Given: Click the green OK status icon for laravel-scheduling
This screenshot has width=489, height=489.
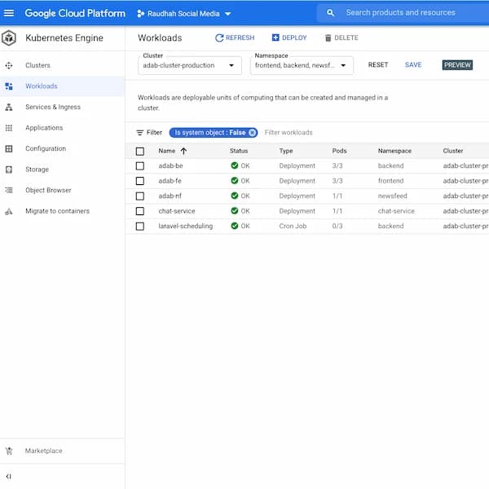Looking at the screenshot, I should click(x=235, y=226).
